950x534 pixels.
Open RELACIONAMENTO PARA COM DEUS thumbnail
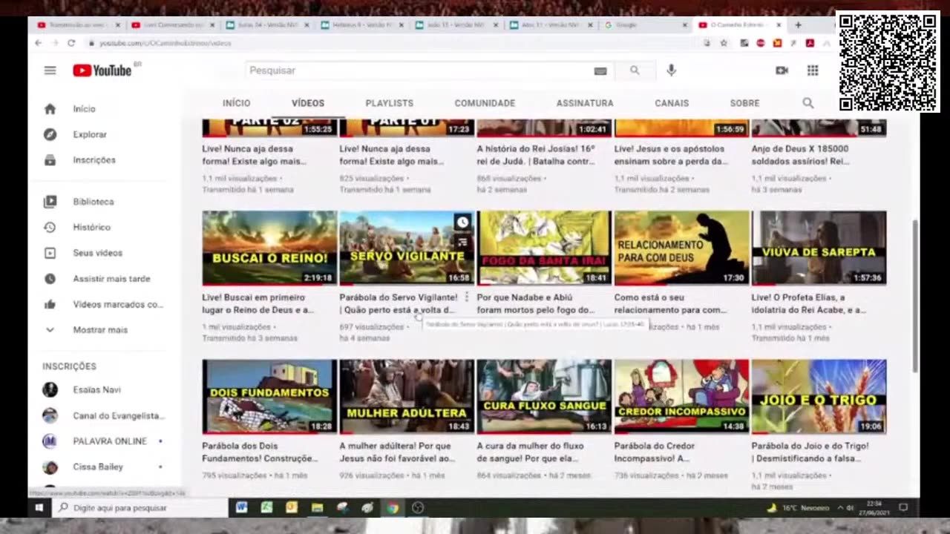pyautogui.click(x=681, y=248)
